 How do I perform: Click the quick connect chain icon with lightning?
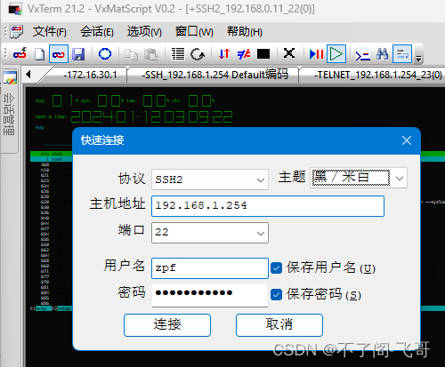point(20,54)
